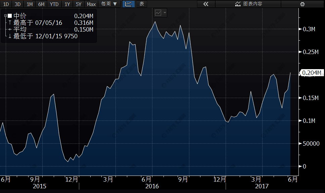The width and height of the screenshot is (325, 193).
Task: Open the settings gear
Action: [303, 4]
